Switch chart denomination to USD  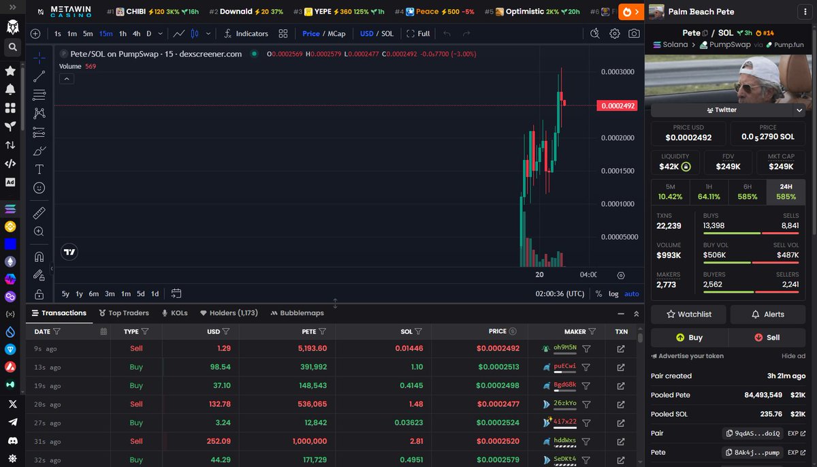(x=367, y=33)
